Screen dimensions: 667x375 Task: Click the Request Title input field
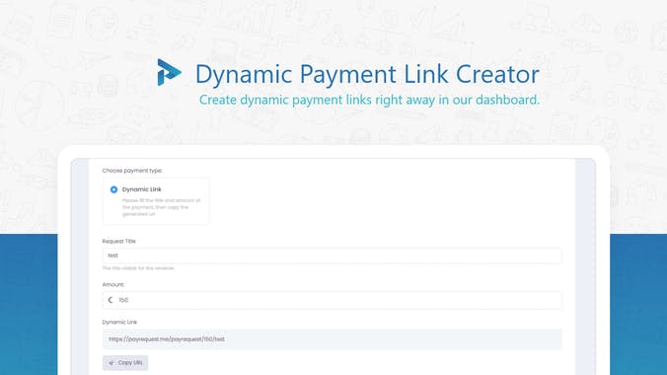332,256
